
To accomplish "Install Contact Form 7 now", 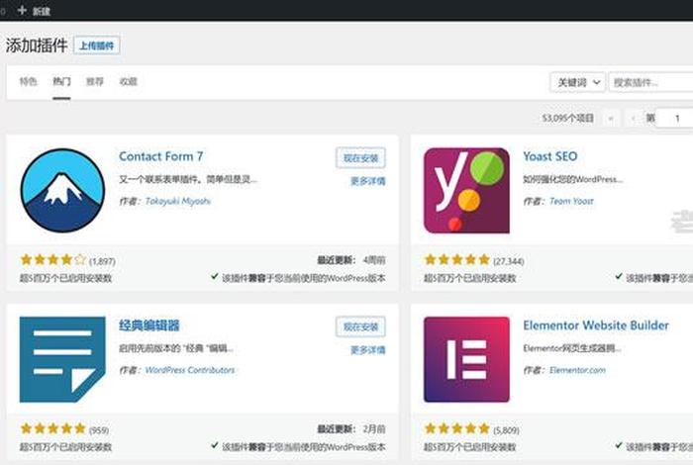I will [360, 158].
